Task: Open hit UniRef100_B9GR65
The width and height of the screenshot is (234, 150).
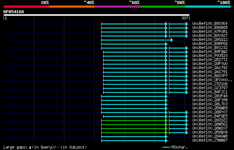Action: pos(210,27)
